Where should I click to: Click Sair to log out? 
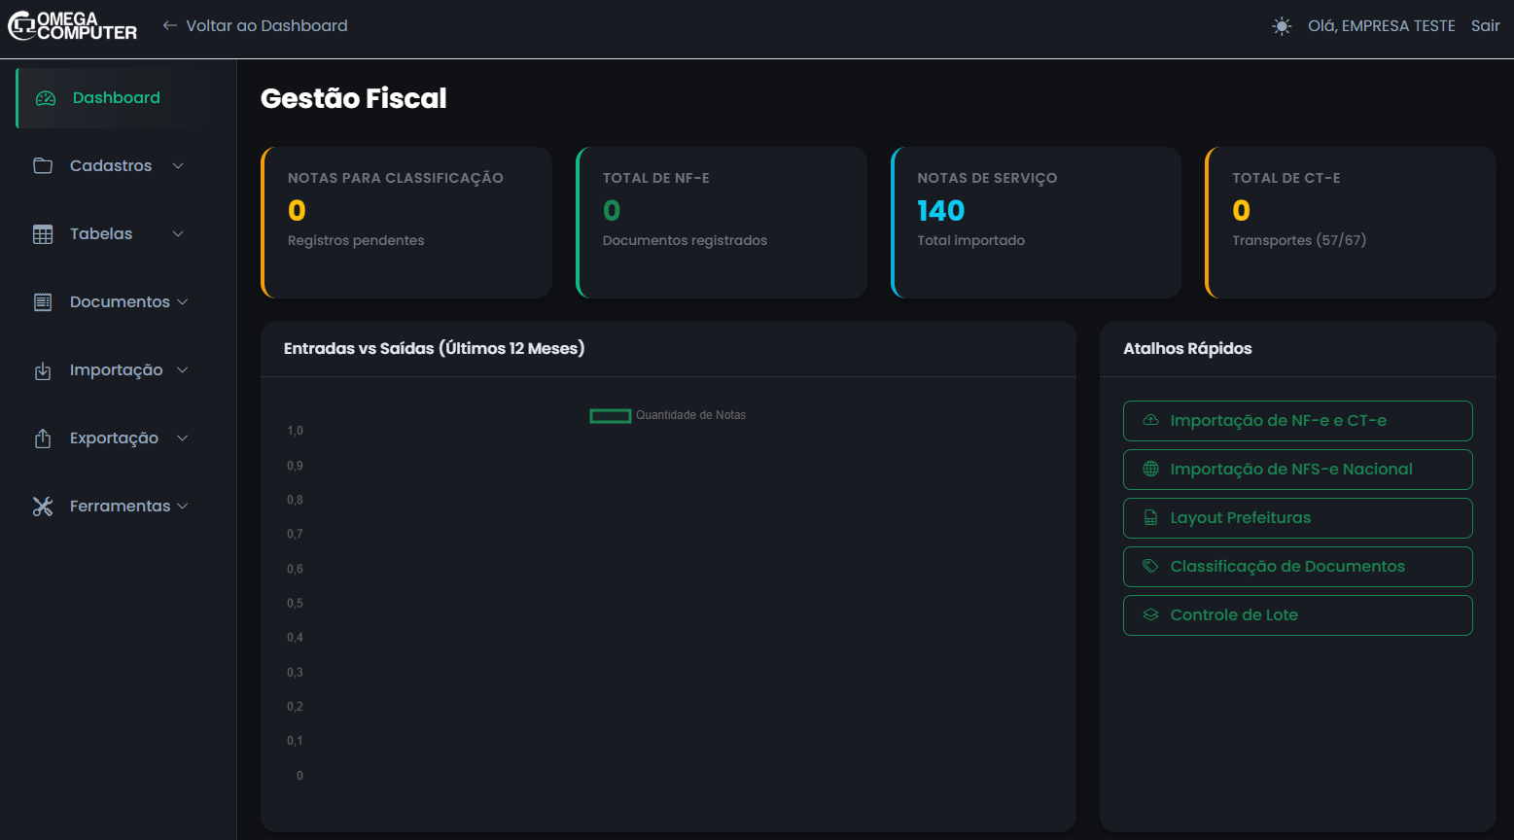pyautogui.click(x=1485, y=26)
